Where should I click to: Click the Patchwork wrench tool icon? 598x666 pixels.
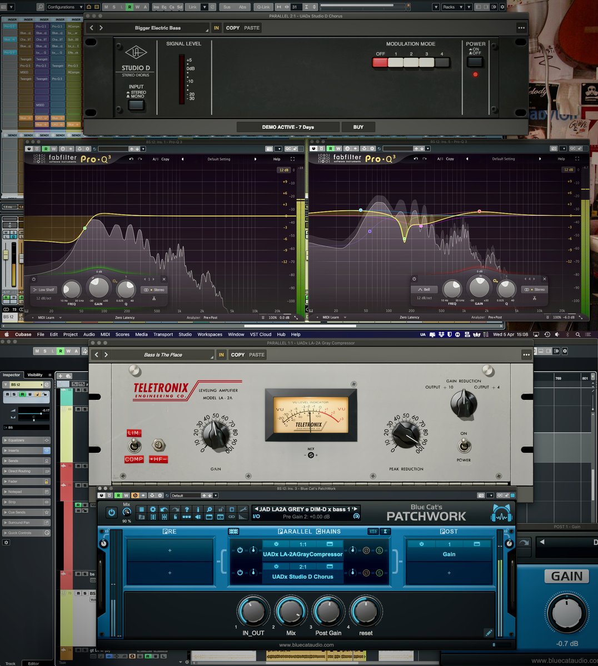pos(243,509)
